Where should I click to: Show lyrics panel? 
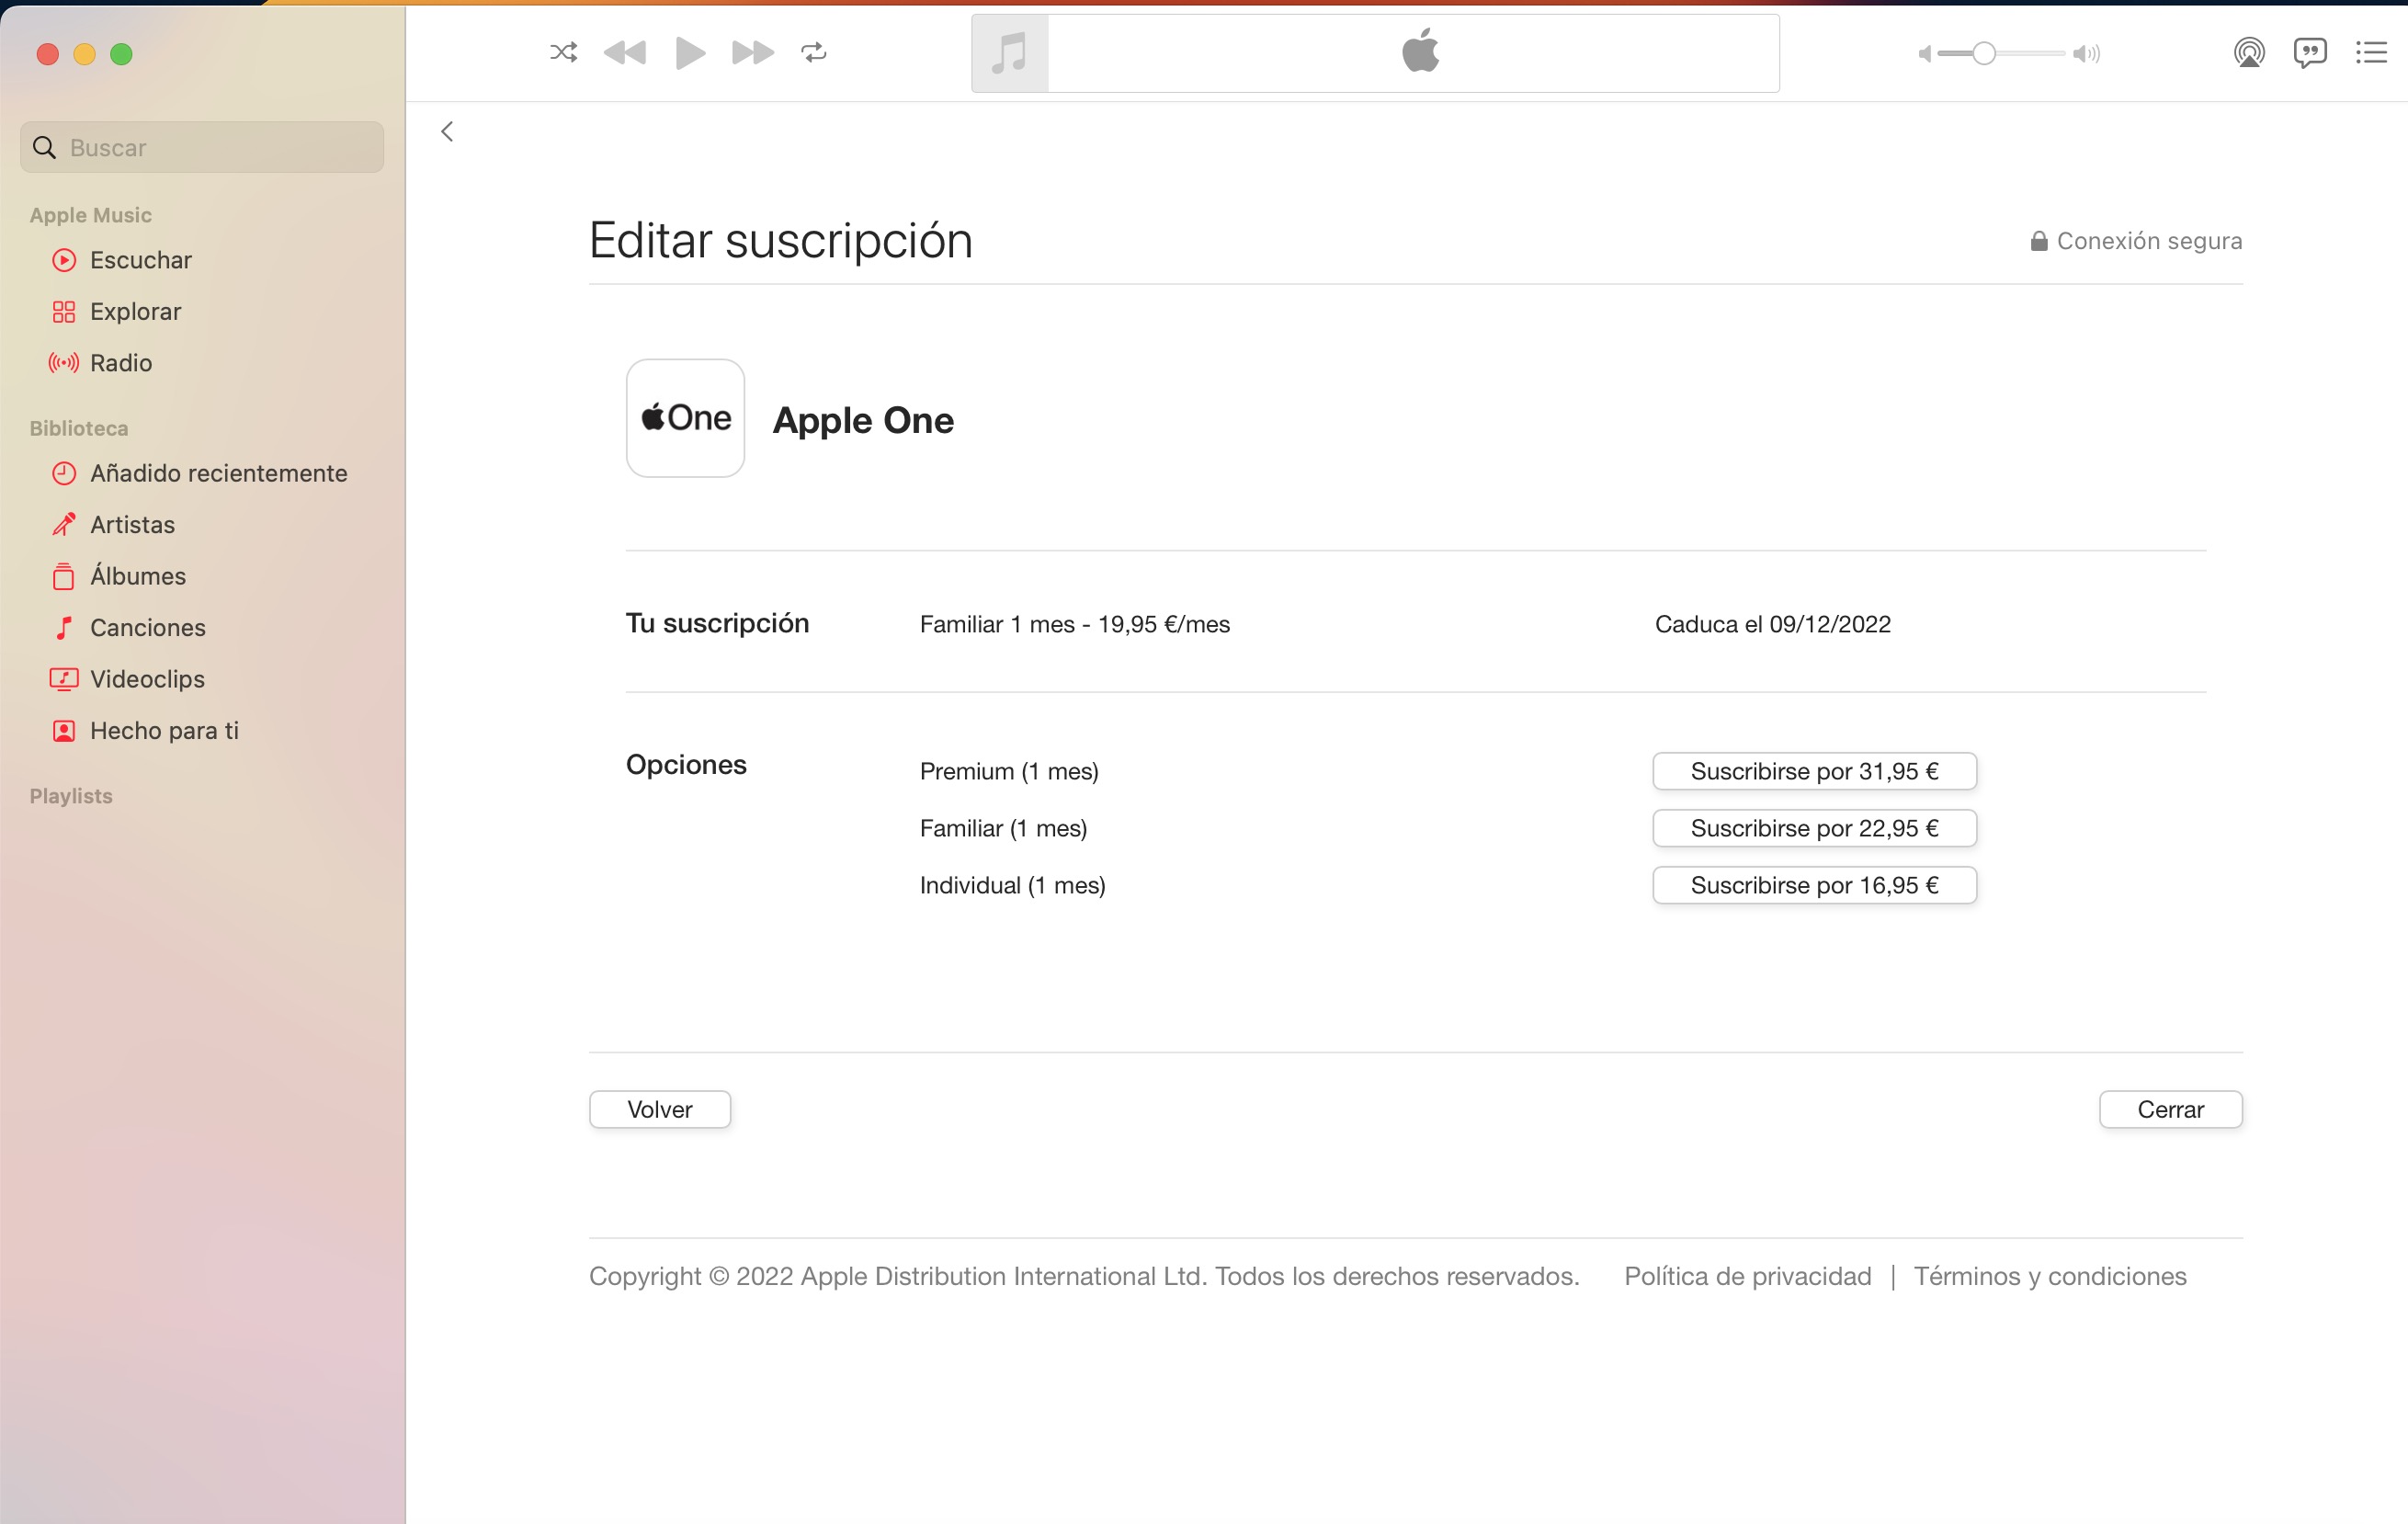coord(2309,52)
